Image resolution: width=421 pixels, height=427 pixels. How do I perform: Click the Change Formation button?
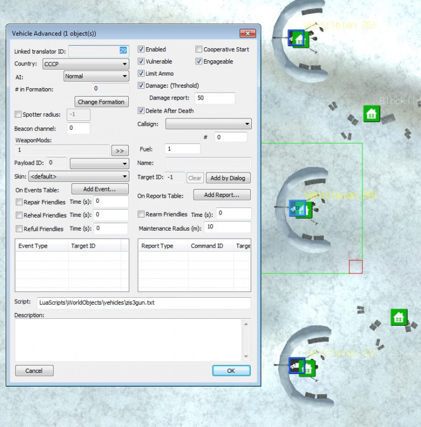[x=101, y=102]
